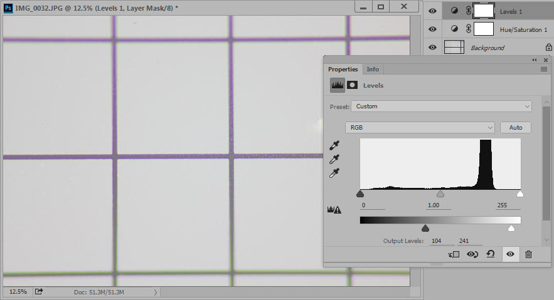Select the output levels white slider
The image size is (554, 300).
click(x=511, y=228)
